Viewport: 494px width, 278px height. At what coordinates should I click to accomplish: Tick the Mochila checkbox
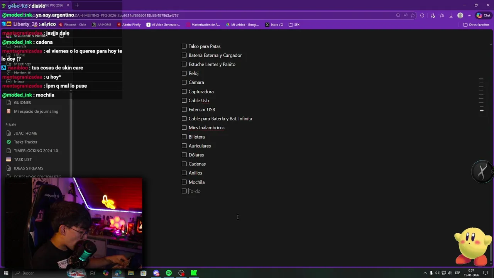184,182
